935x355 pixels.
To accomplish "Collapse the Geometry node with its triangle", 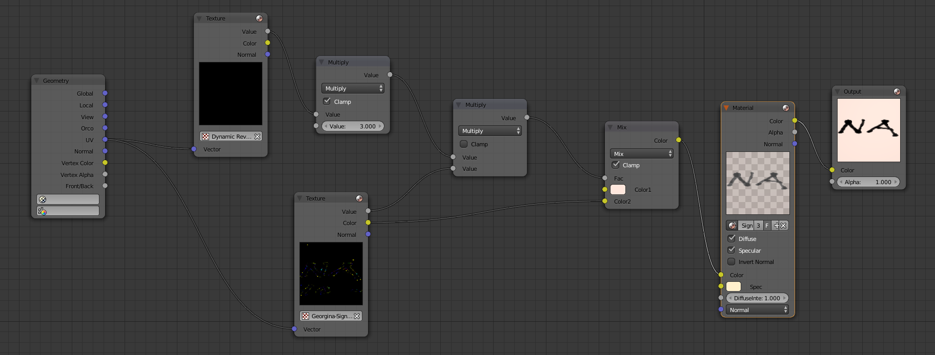I will 36,81.
